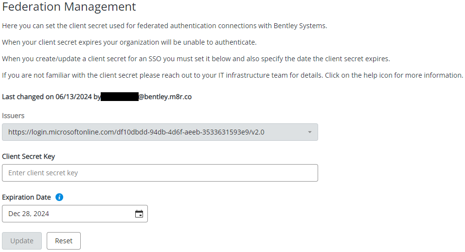Click the sentence about client secret expiring
This screenshot has height=252, width=465.
(129, 42)
